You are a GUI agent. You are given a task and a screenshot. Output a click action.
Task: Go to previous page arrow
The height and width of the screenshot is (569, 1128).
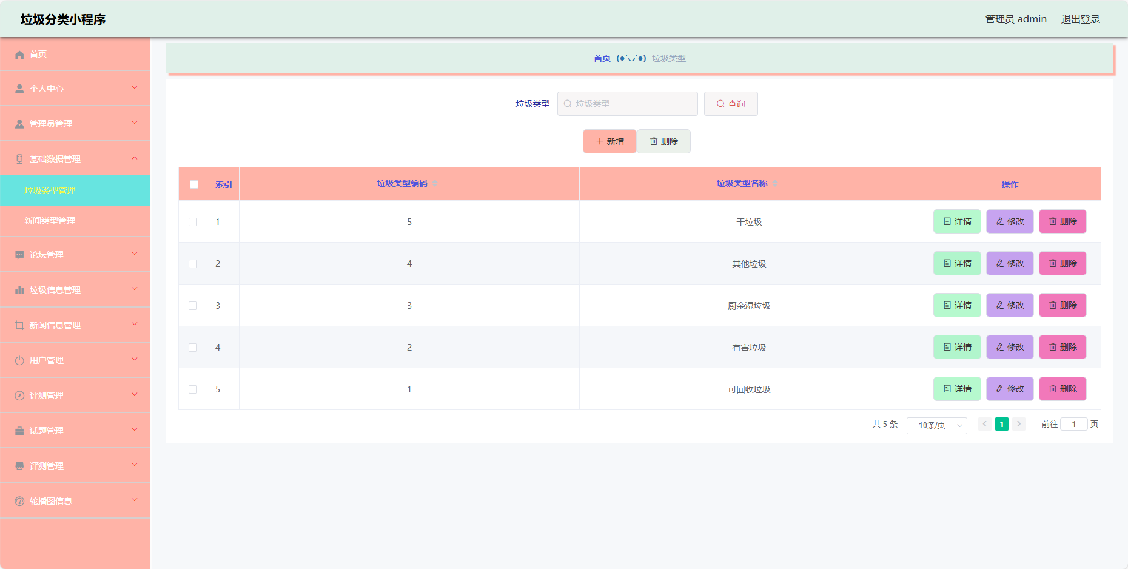985,424
